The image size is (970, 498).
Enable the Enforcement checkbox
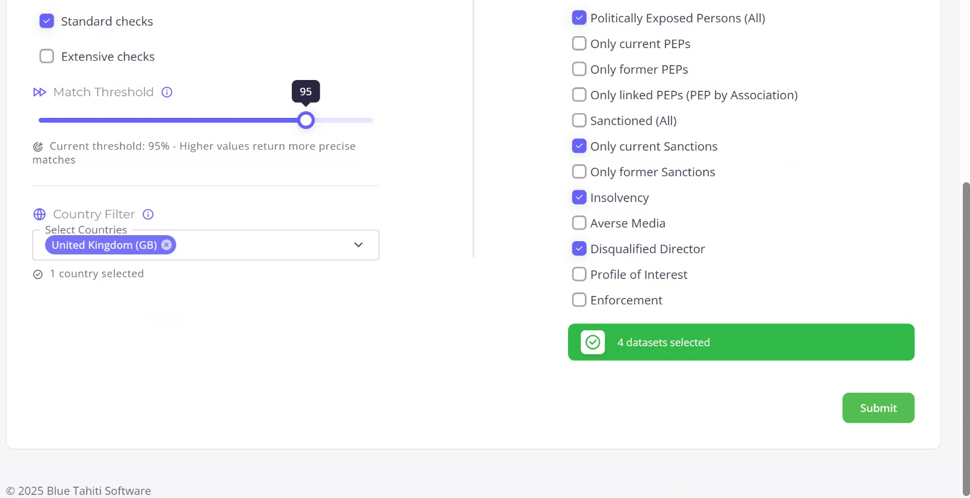(579, 300)
